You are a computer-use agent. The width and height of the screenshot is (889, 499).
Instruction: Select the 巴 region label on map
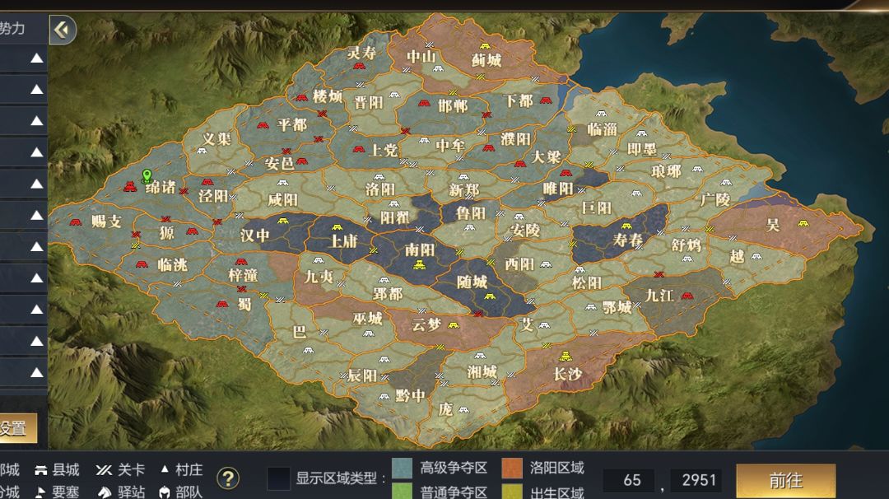[x=300, y=331]
